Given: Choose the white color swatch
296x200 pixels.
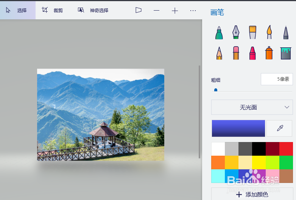Looking at the screenshot, I should coord(218,149).
